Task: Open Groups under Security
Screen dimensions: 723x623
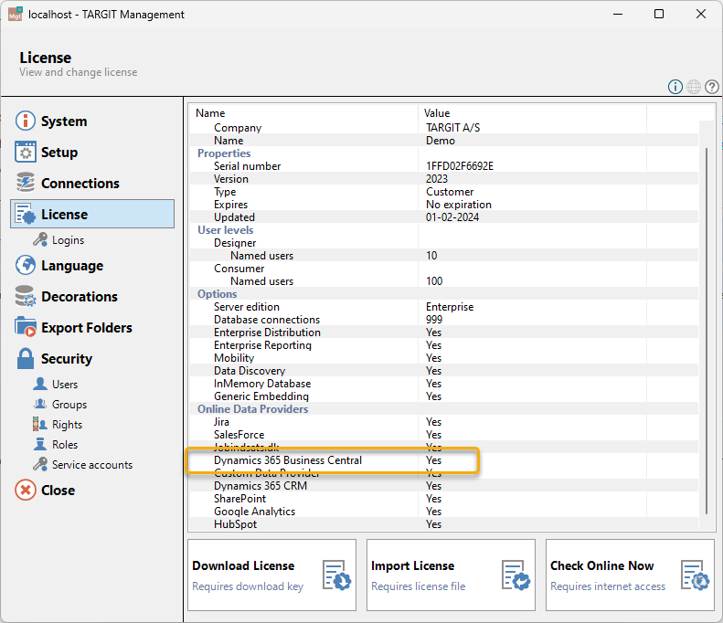Action: [69, 405]
